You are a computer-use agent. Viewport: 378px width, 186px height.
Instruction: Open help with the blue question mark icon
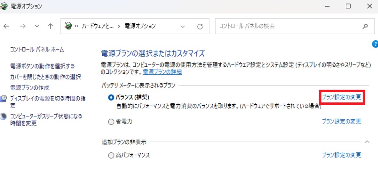[375, 44]
